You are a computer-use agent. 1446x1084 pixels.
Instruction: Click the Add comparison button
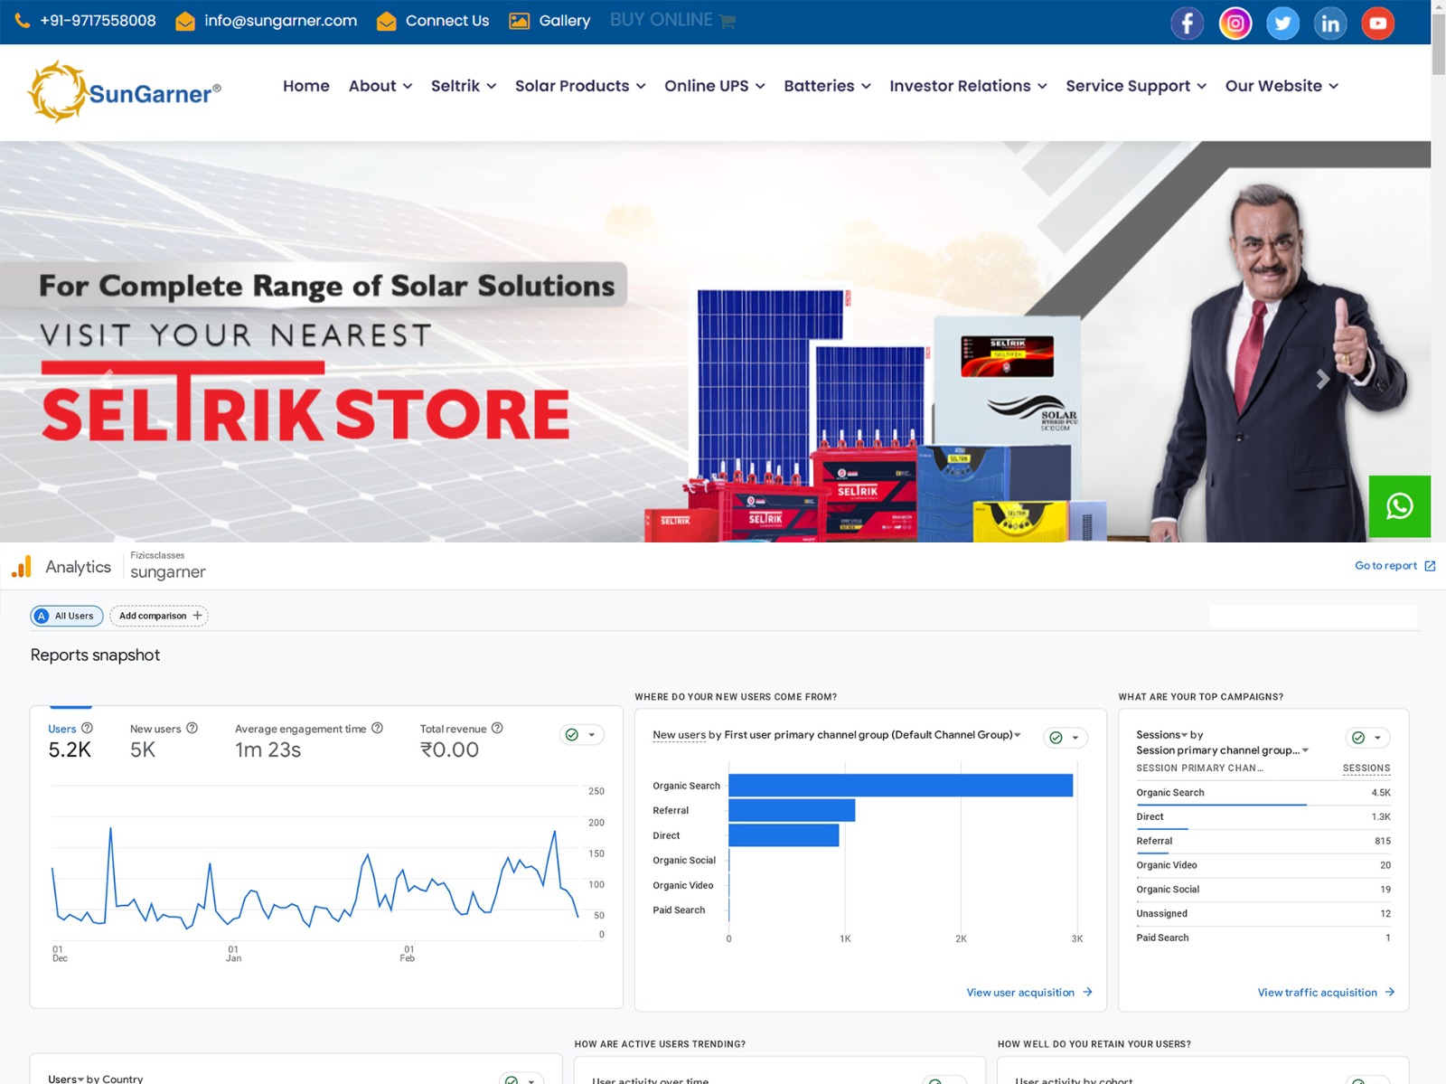click(x=159, y=616)
